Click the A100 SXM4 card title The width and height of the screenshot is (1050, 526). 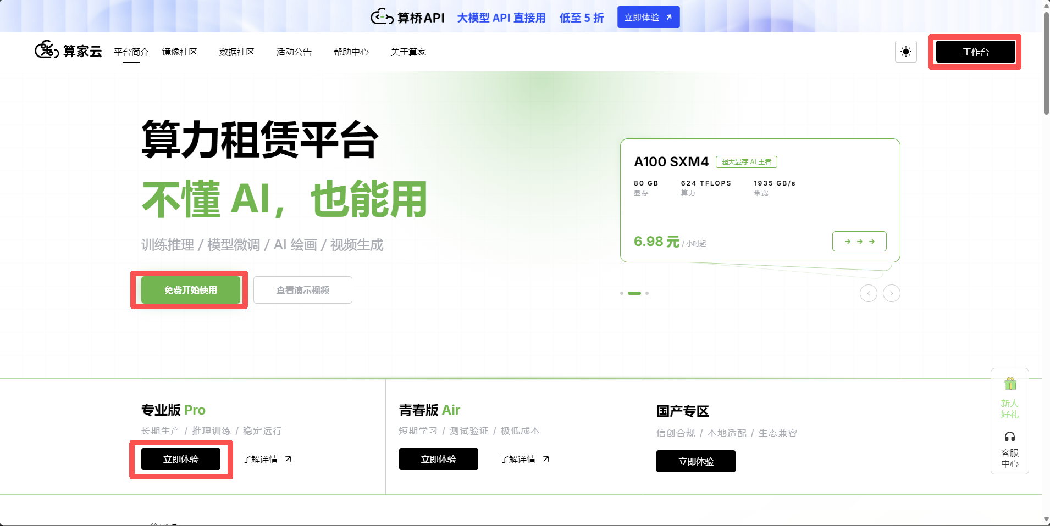pos(671,161)
